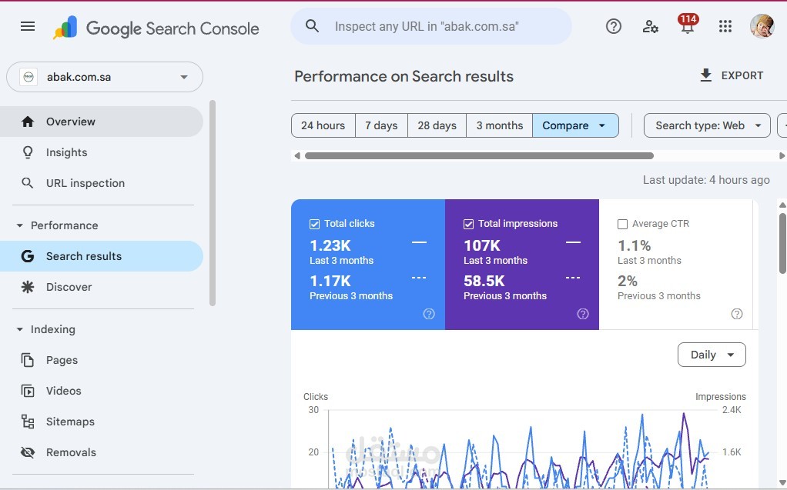Click the horizontal filter bar scrollbar
The image size is (787, 490).
(478, 155)
